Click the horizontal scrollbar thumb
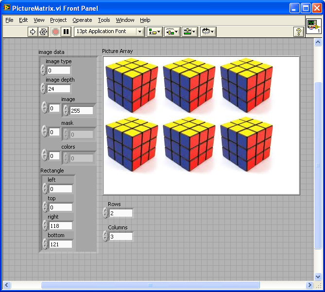Image resolution: width=325 pixels, height=292 pixels. coord(150,285)
